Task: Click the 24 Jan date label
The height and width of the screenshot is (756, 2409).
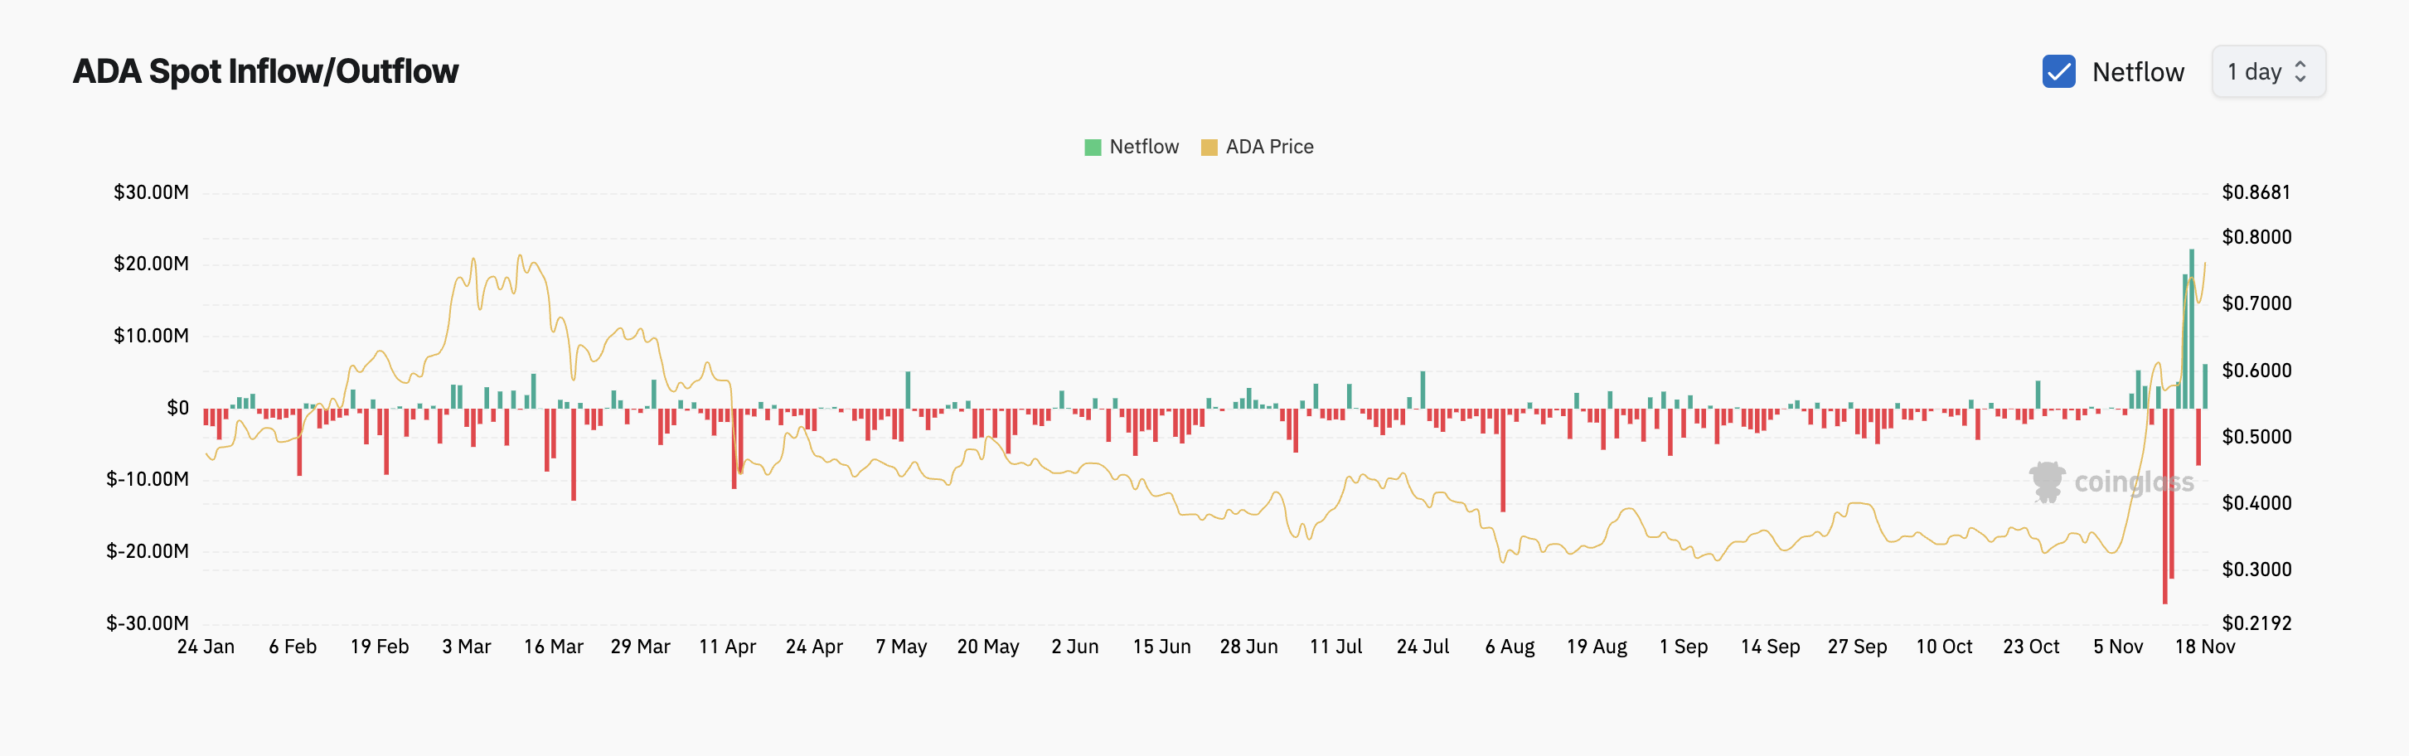Action: [206, 647]
